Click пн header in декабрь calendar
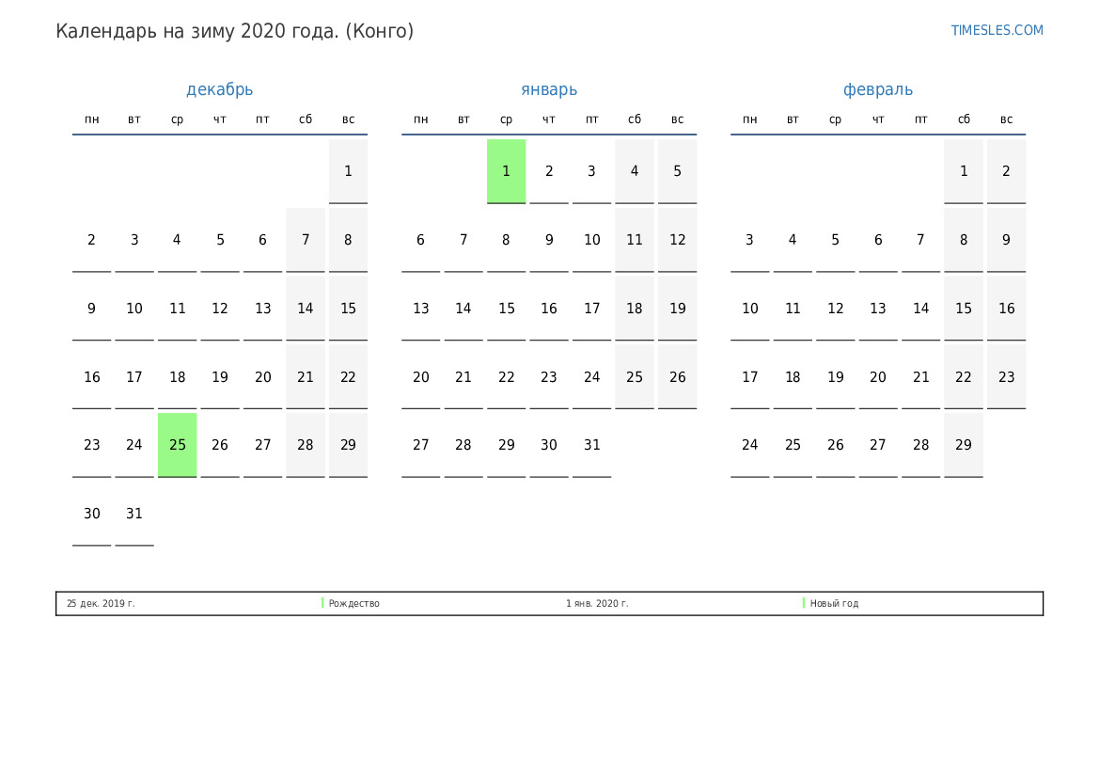Screen dimensions: 1099x778 (92, 119)
